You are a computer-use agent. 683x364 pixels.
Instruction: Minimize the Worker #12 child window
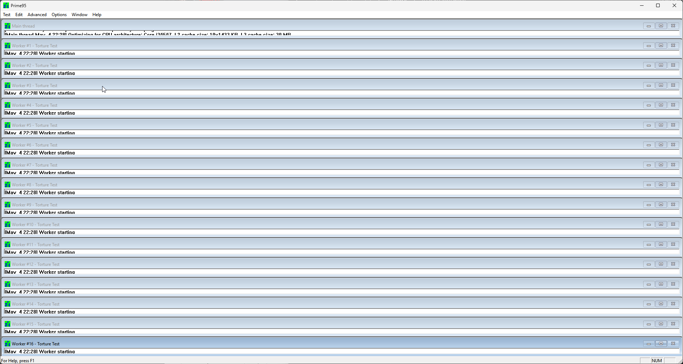649,264
